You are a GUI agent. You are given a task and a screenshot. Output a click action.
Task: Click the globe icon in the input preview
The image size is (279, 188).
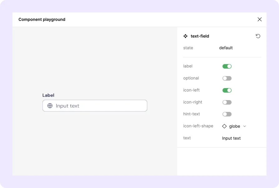pos(50,106)
